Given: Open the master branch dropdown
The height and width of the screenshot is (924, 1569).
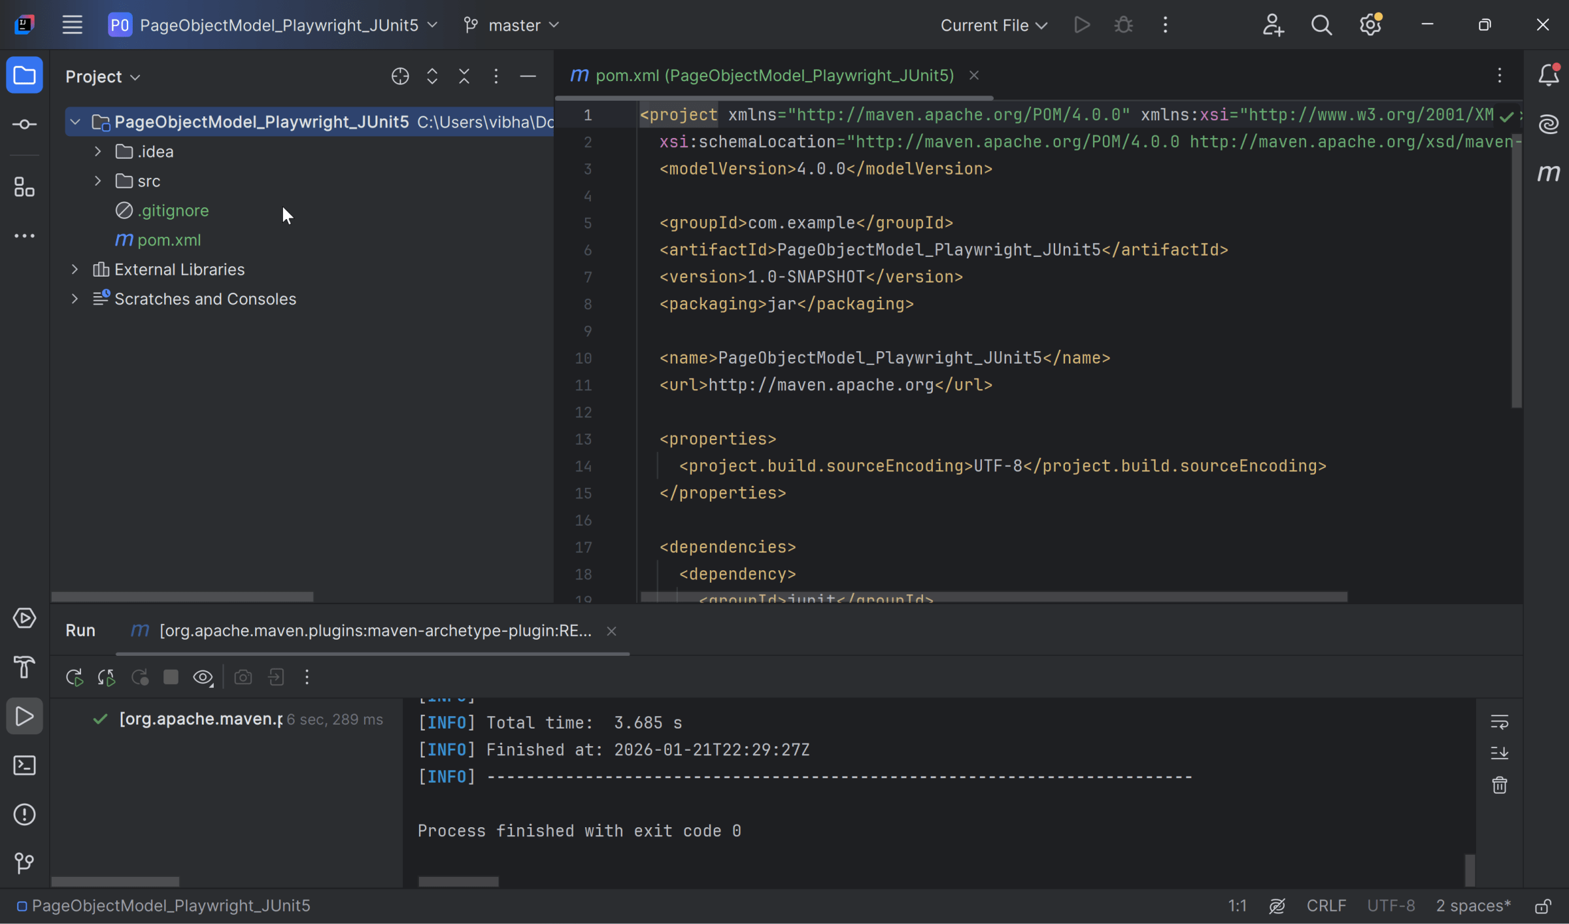Looking at the screenshot, I should 512,25.
